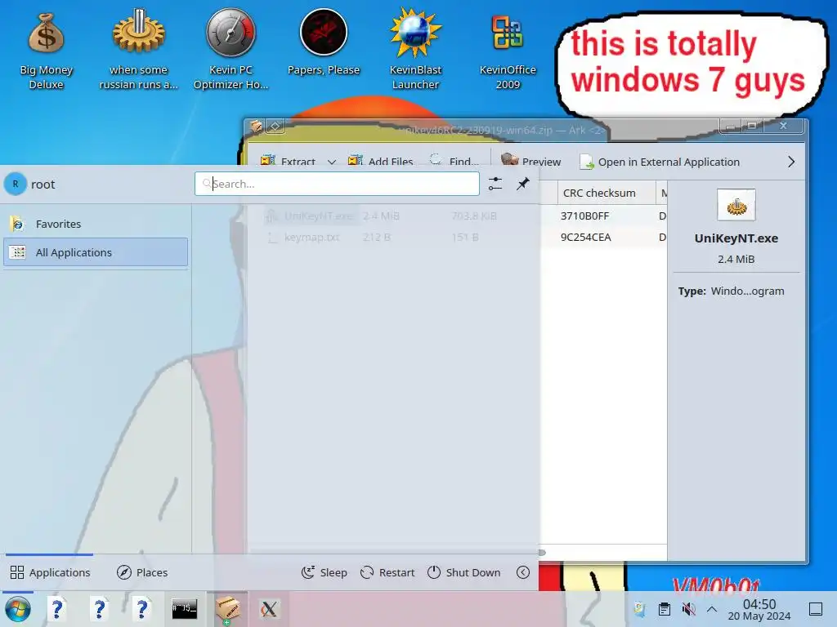Click the Shut Down button

pos(463,572)
